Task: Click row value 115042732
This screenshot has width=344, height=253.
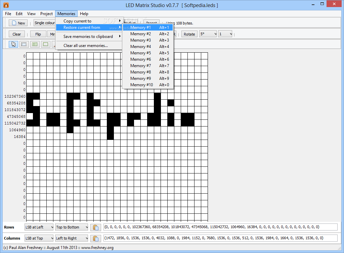Action: [x=15, y=123]
